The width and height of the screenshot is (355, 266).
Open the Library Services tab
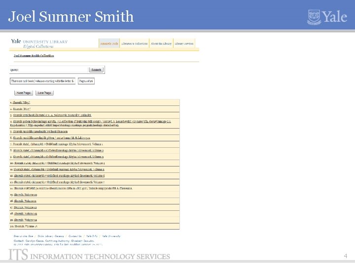coord(184,43)
